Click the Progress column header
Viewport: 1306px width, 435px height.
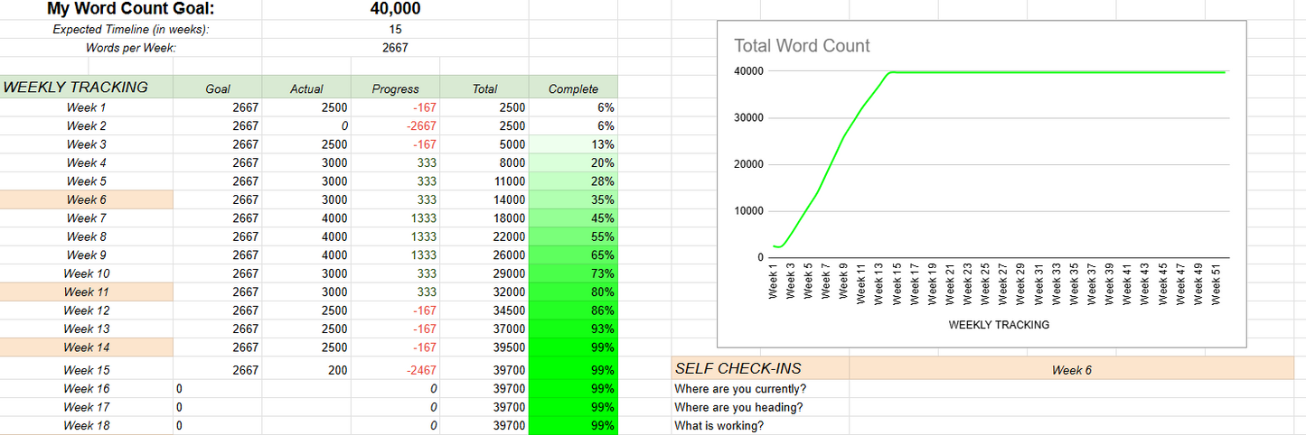click(x=395, y=88)
